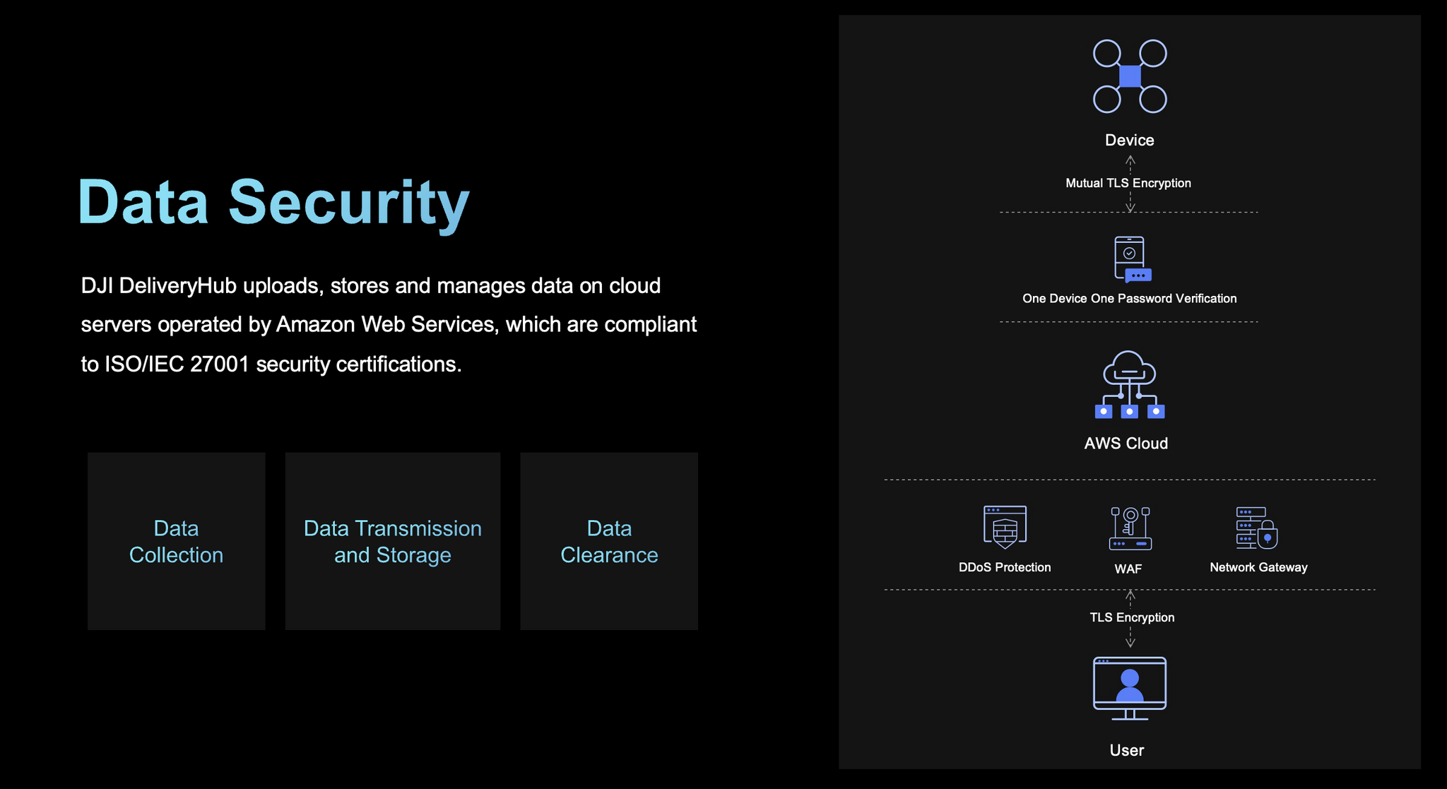Click the 'Device' label
Screen dimensions: 1447x789
click(x=1130, y=140)
